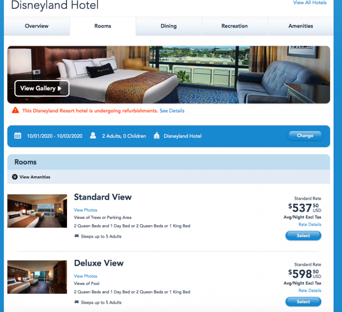Switch to the Overview tab

37,26
